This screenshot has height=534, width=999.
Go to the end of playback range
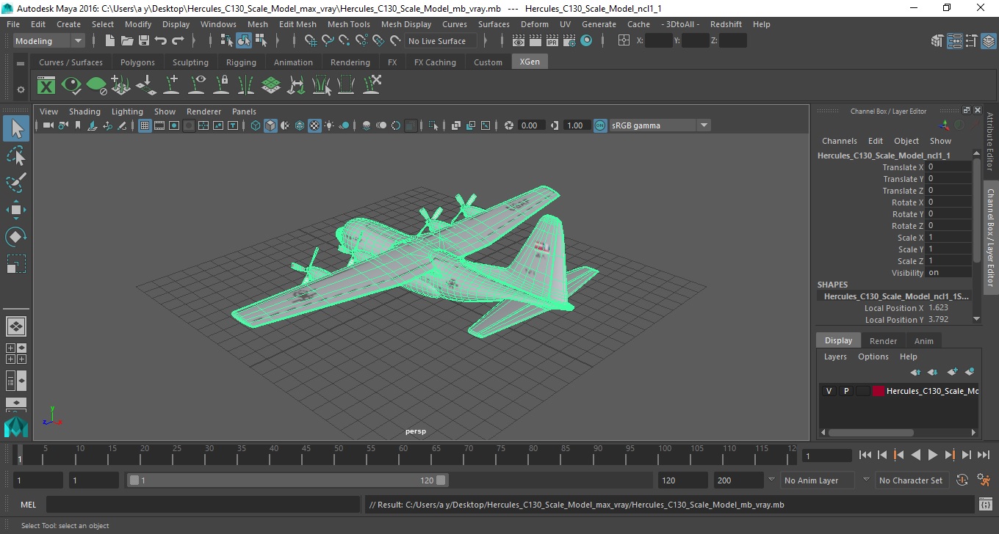(x=982, y=456)
